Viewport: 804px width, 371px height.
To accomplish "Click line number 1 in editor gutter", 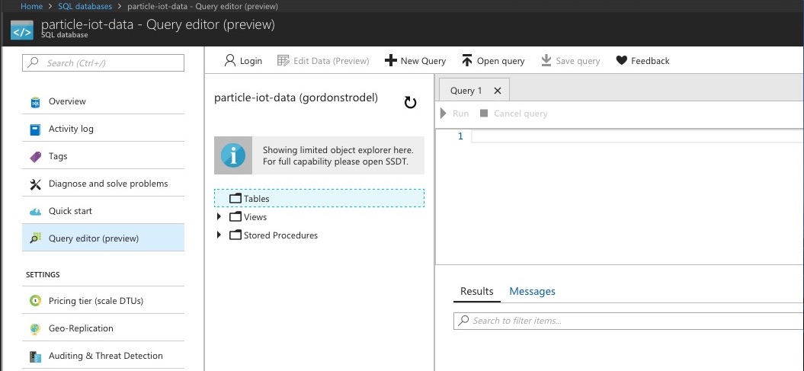I will point(460,136).
